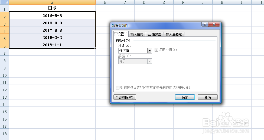Select column H header
Screen dimensions: 264x140
[222, 2]
